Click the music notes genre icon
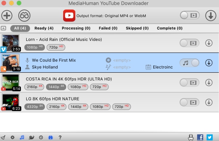Viewport: 219px width, 141px height. pos(108,67)
